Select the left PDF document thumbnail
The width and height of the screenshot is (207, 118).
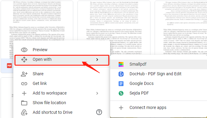coord(37,20)
